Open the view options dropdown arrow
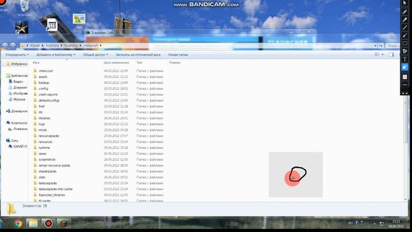412x232 pixels. [382, 54]
